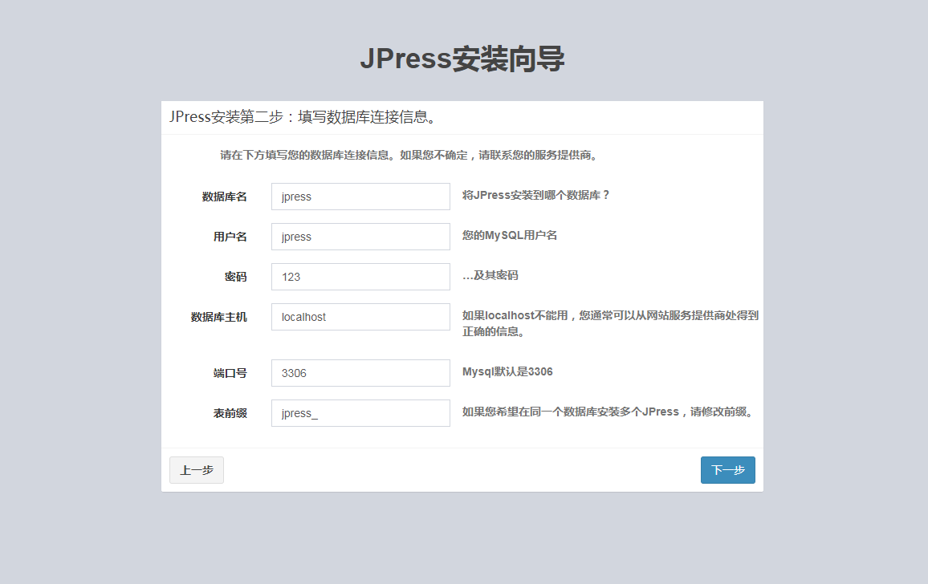Image resolution: width=928 pixels, height=584 pixels.
Task: Click the 数据库主机 label
Action: point(219,318)
